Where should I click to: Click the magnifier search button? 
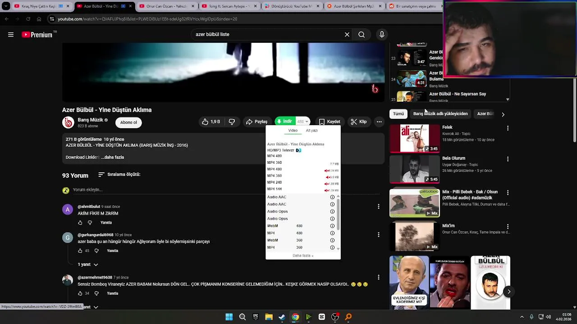click(362, 35)
